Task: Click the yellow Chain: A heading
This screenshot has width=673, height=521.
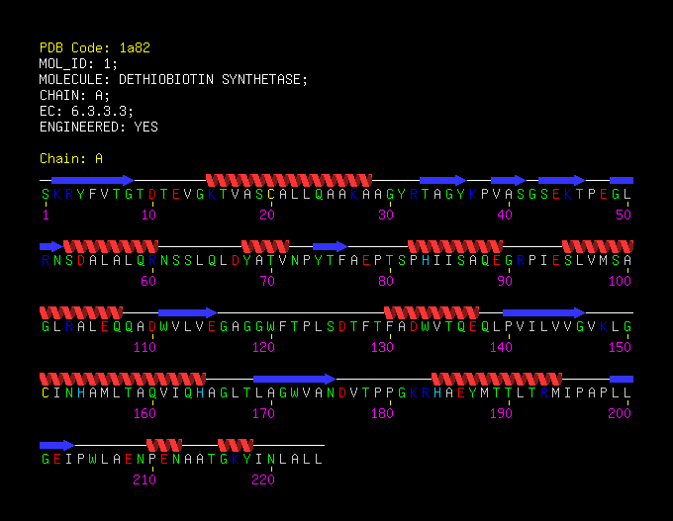Action: pyautogui.click(x=71, y=158)
